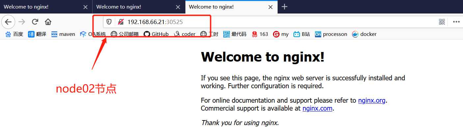Close the second Welcome to nginx tab
Screen dimensions: 463x131
pyautogui.click(x=178, y=7)
